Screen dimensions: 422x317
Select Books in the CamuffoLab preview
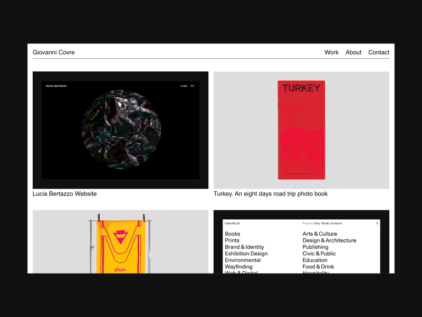[233, 234]
